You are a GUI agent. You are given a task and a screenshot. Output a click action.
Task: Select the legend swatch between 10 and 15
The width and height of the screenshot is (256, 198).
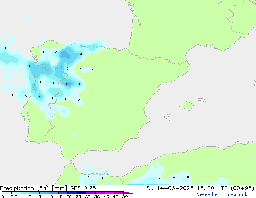point(53,193)
